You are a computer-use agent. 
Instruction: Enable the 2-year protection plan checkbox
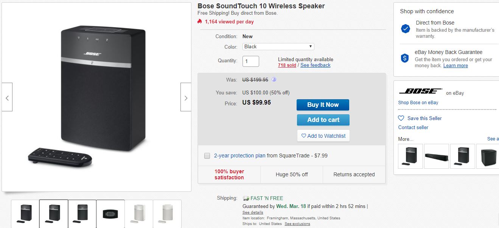tap(207, 156)
